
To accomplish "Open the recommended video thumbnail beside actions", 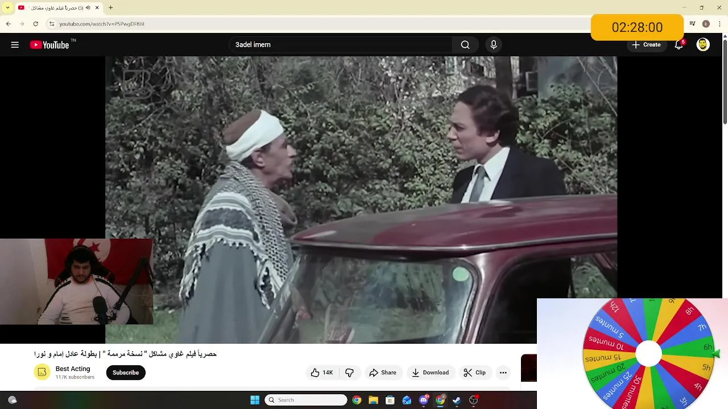I will point(529,368).
